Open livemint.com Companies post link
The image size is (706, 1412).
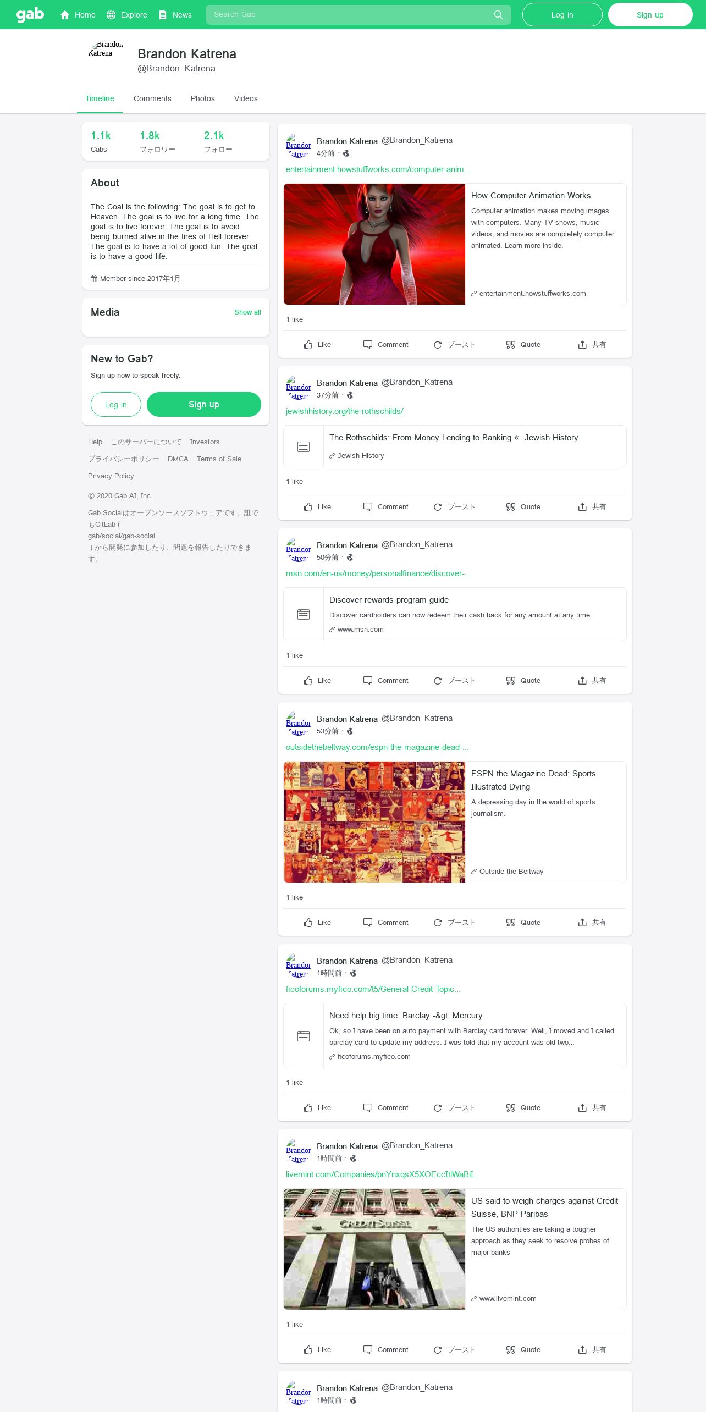[x=383, y=1174]
